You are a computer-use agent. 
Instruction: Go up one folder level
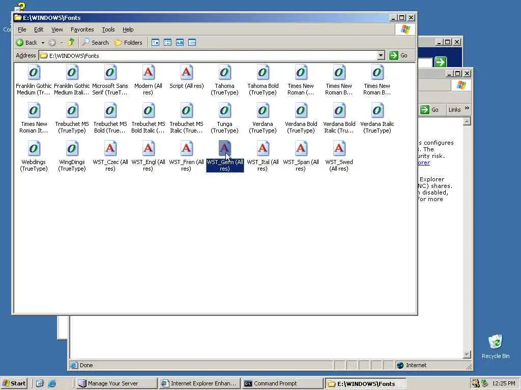click(x=71, y=43)
